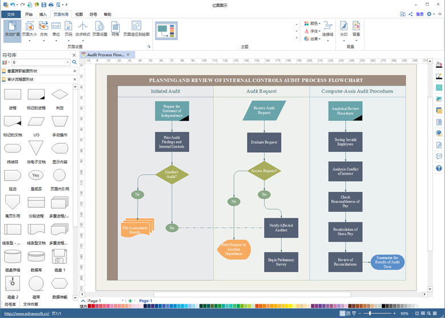Click the new document icon in quick access
Image resolution: width=445 pixels, height=318 pixels.
point(30,5)
